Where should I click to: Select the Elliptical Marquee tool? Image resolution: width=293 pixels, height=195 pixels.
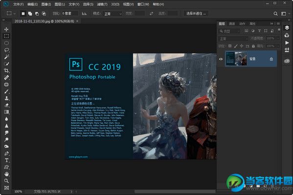point(6,43)
